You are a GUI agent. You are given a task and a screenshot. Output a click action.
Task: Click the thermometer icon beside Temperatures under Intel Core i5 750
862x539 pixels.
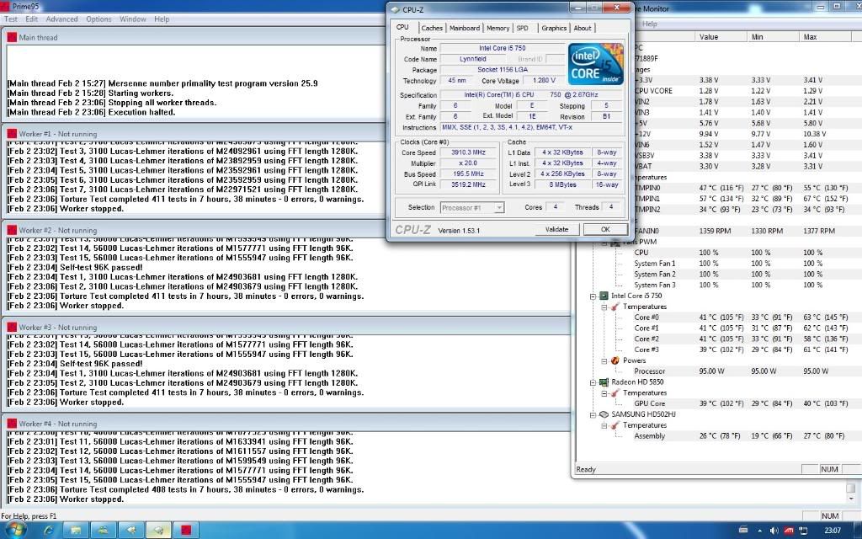click(615, 307)
